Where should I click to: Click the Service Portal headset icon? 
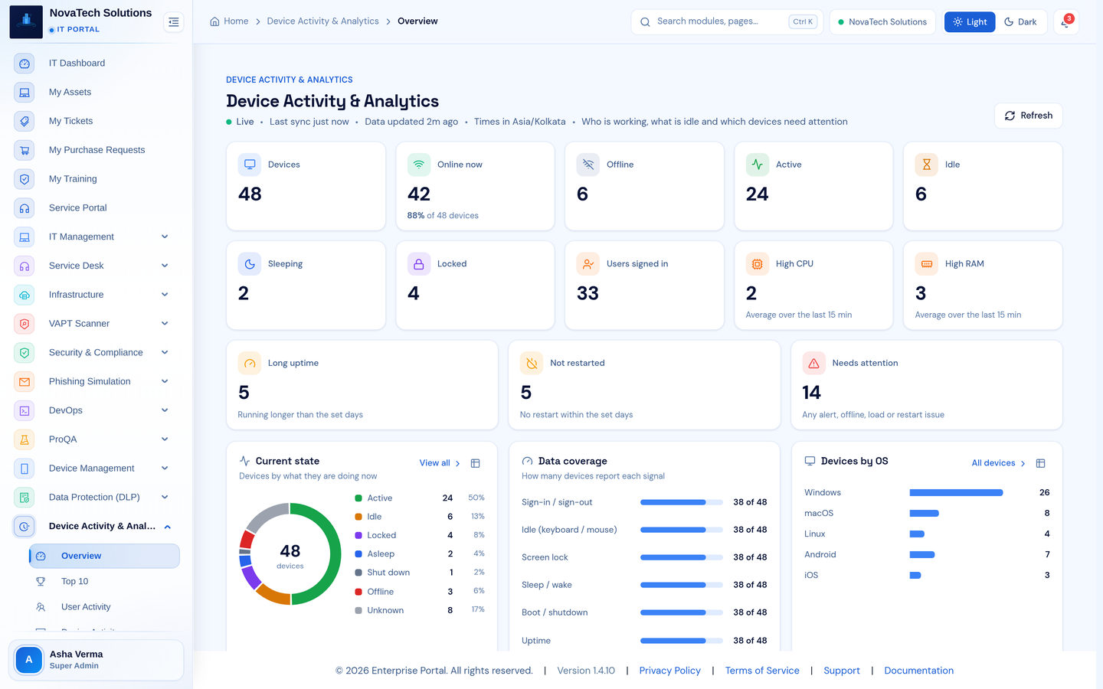coord(25,208)
